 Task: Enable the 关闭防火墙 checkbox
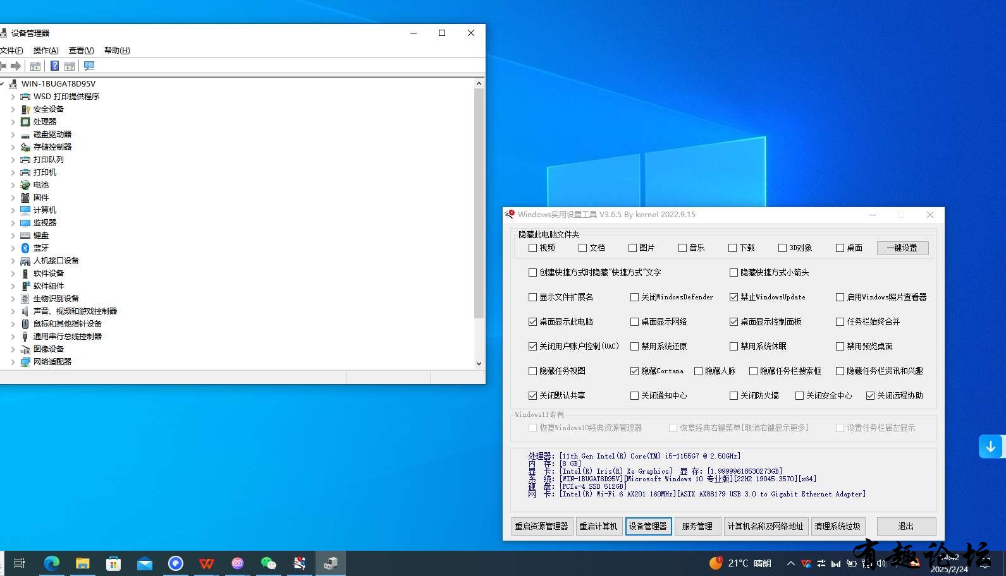pyautogui.click(x=733, y=395)
